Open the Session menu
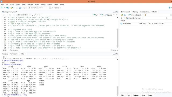The width and height of the screenshot is (172, 97). pos(30,5)
